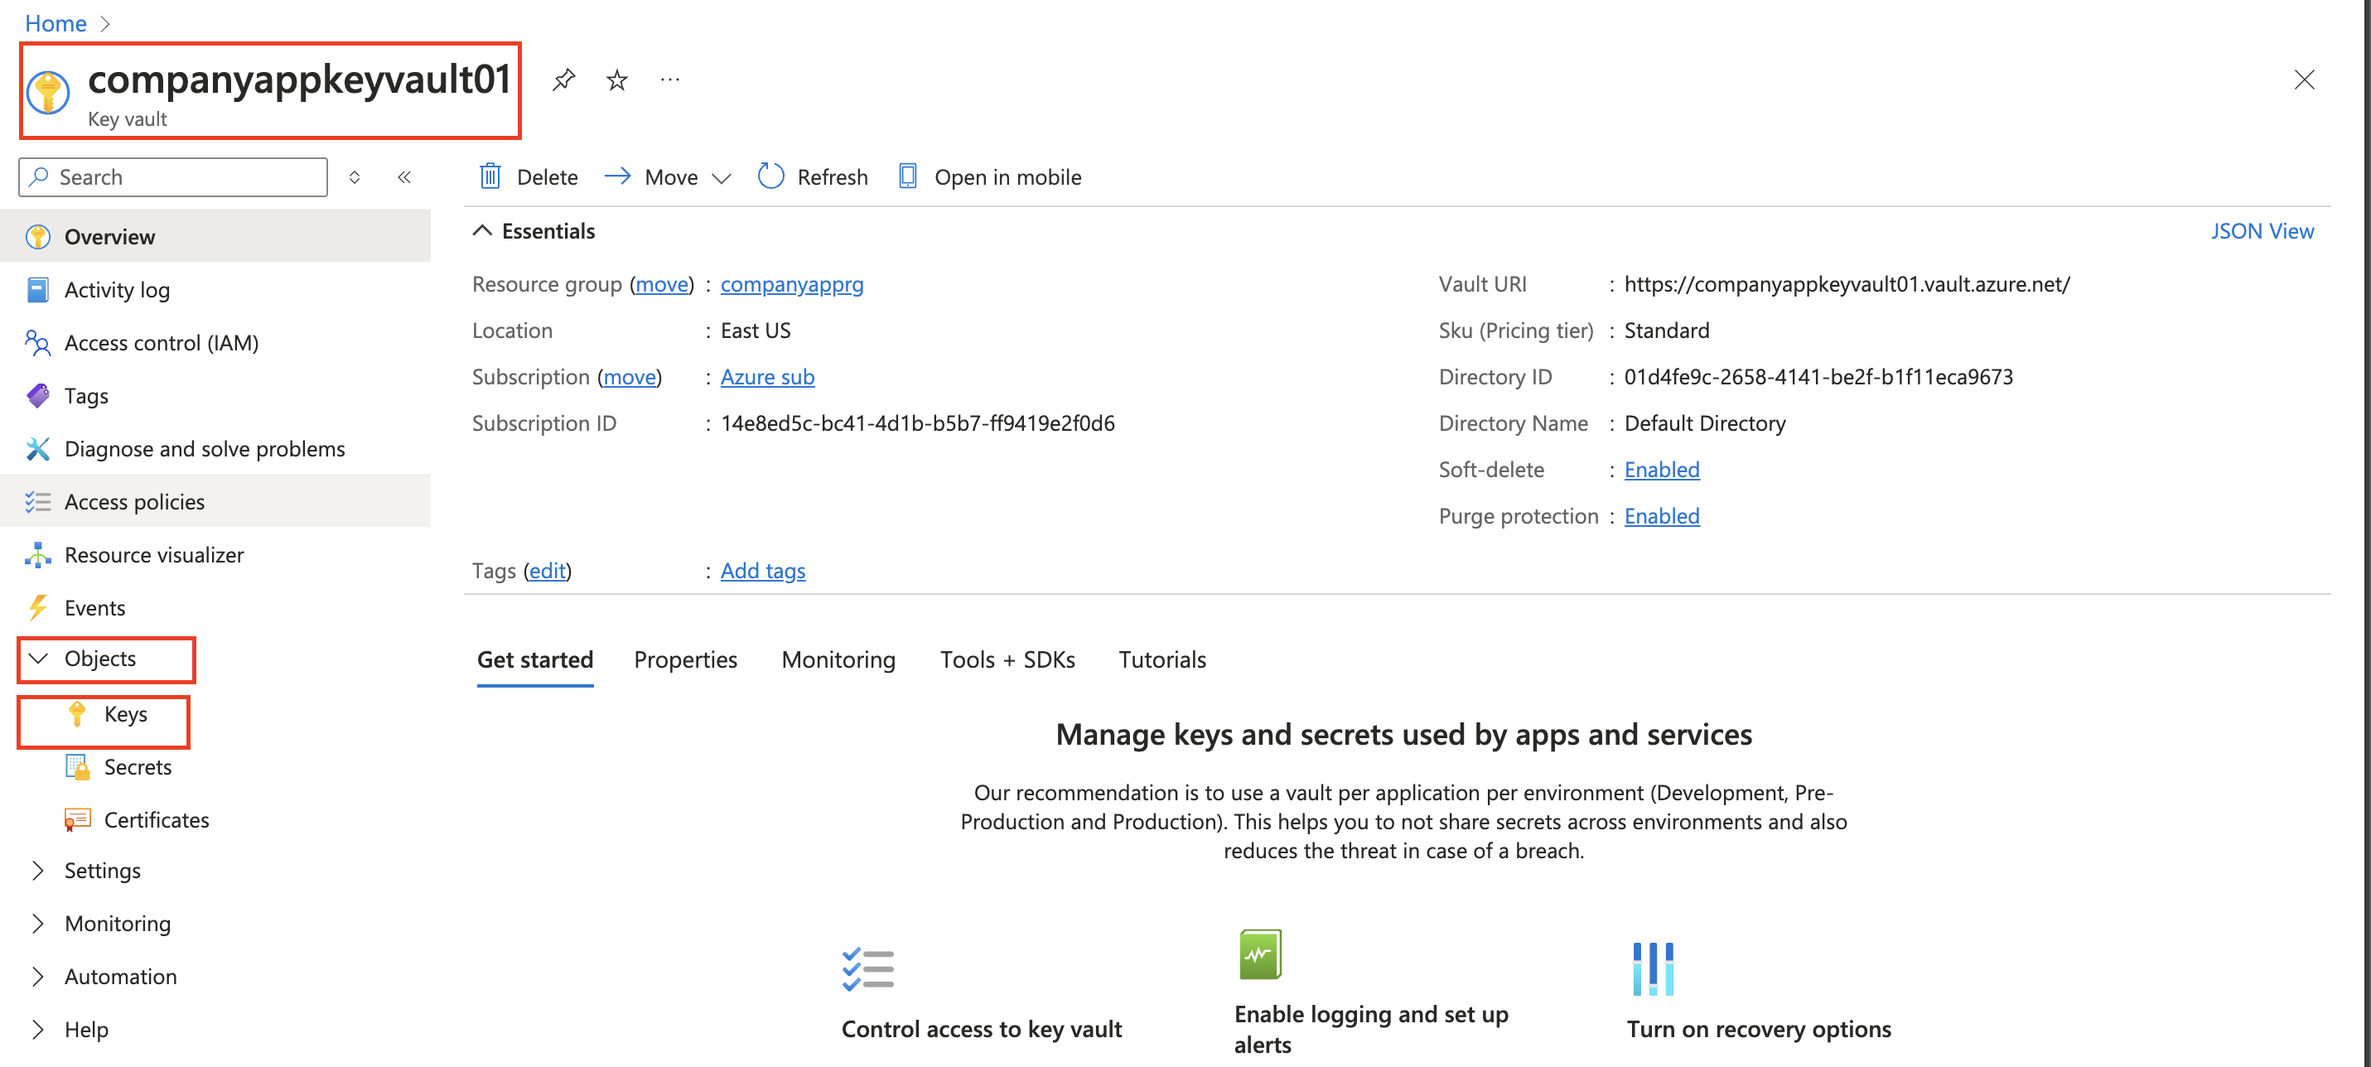
Task: Click the Delete toolbar button label
Action: click(547, 176)
